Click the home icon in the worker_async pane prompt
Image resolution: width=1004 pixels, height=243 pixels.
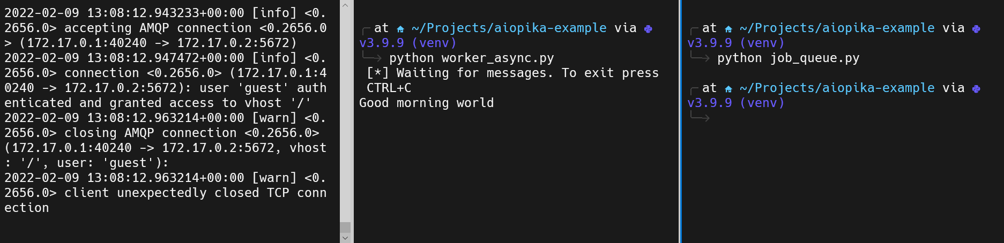coord(400,29)
